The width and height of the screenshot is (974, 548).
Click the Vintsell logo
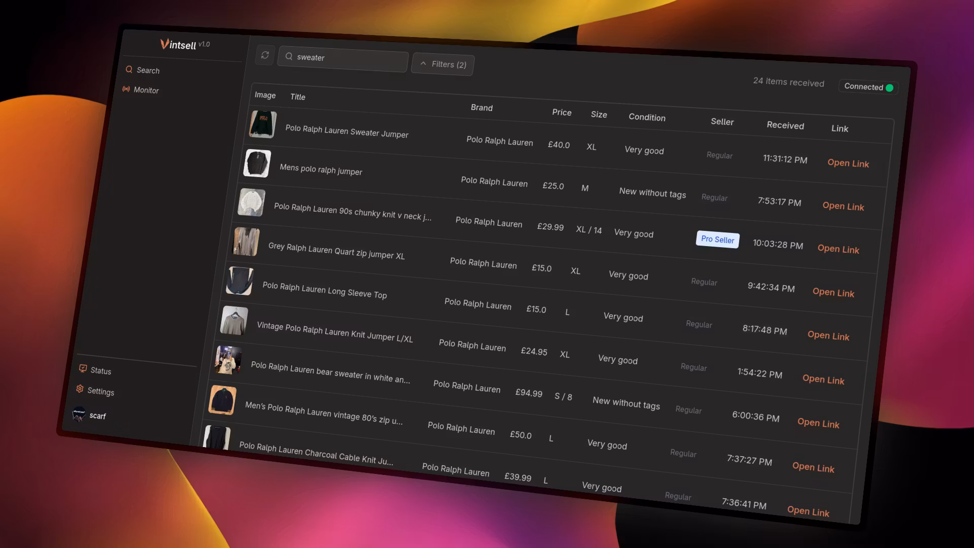179,45
